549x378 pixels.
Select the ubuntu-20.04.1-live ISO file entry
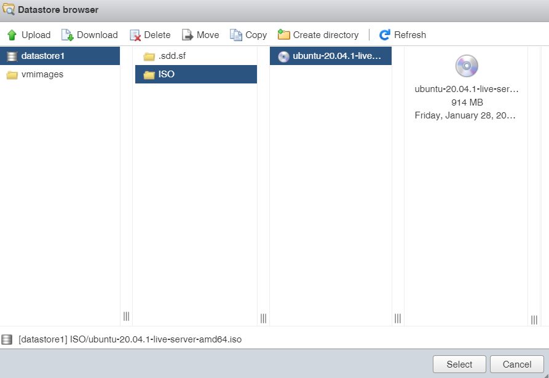(337, 56)
